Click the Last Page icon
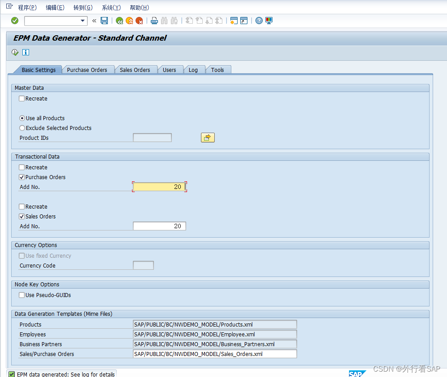Screen dimensions: 447x377 click(x=219, y=21)
